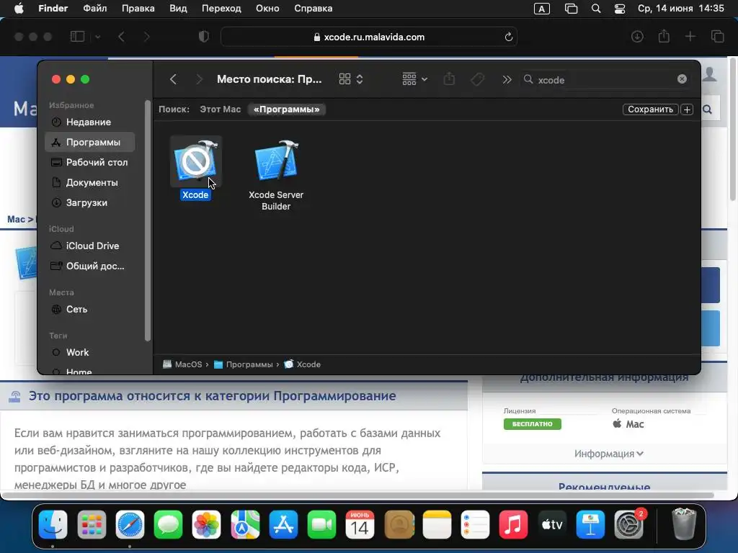This screenshot has width=738, height=553.
Task: Select the Xcode app icon in search results
Action: [196, 161]
